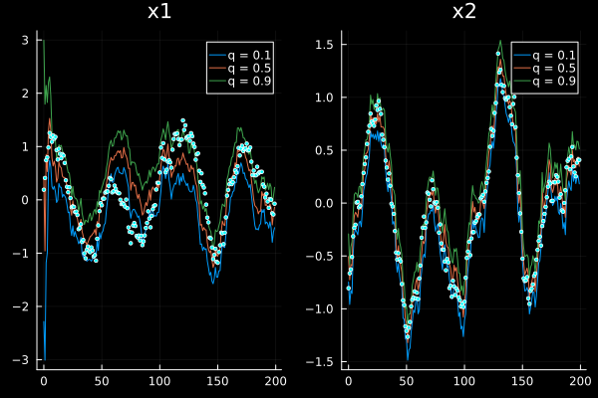598x398 pixels.
Task: Click y-axis label 3 on x1 plot
Action: (x=25, y=40)
